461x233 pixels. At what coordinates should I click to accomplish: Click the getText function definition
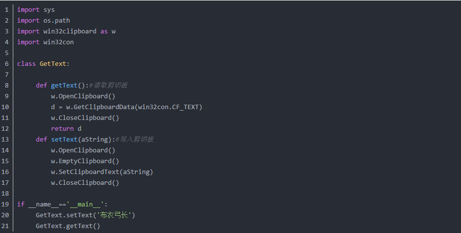click(64, 86)
